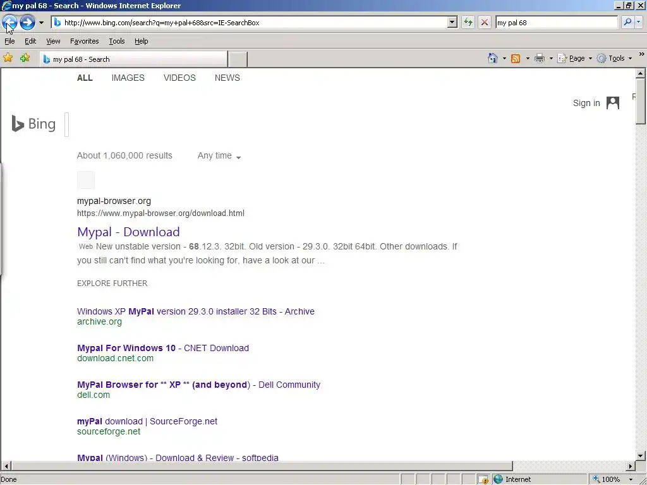Go back with the Back arrow button
This screenshot has width=647, height=485.
pos(9,22)
